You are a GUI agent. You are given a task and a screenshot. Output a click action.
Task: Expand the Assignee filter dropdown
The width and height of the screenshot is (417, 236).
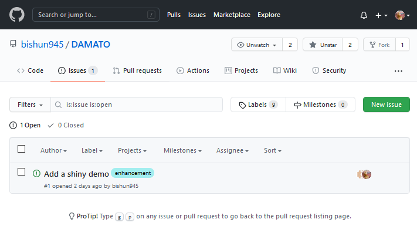coord(232,150)
